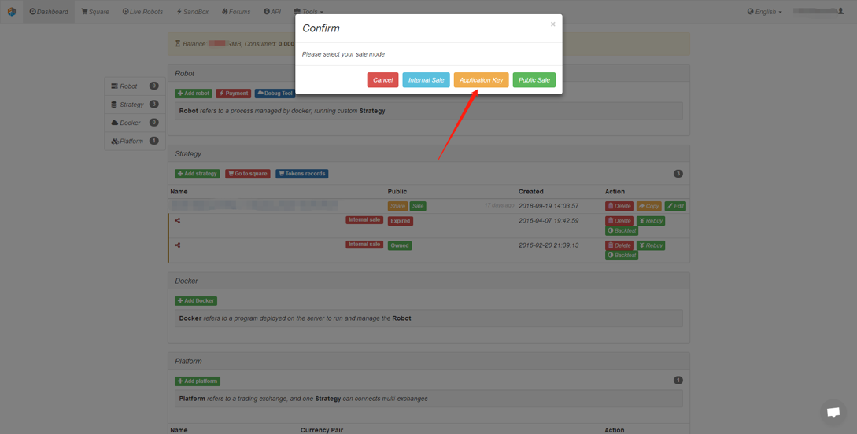
Task: Select Docker in the sidebar
Action: tap(135, 123)
